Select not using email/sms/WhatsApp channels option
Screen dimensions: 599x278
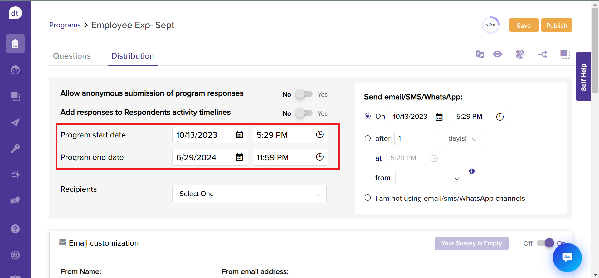tap(368, 198)
